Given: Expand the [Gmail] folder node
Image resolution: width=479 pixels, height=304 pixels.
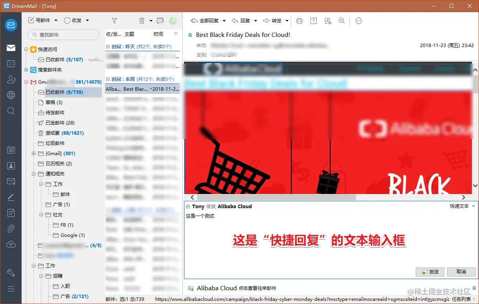Looking at the screenshot, I should pos(34,154).
